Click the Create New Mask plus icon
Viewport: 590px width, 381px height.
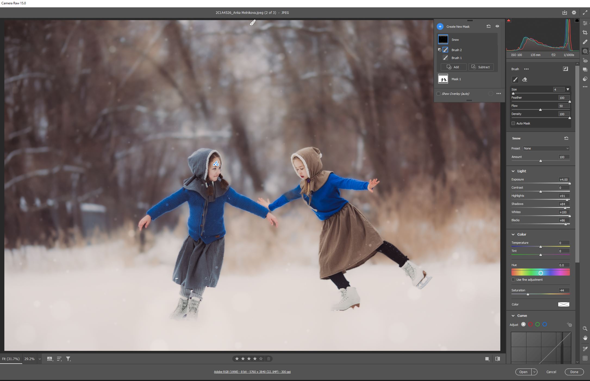(x=440, y=27)
